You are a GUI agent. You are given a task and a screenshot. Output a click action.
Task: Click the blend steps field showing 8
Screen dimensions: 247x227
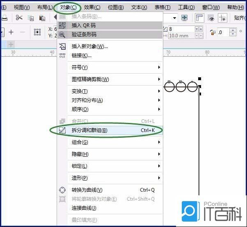(x=181, y=29)
